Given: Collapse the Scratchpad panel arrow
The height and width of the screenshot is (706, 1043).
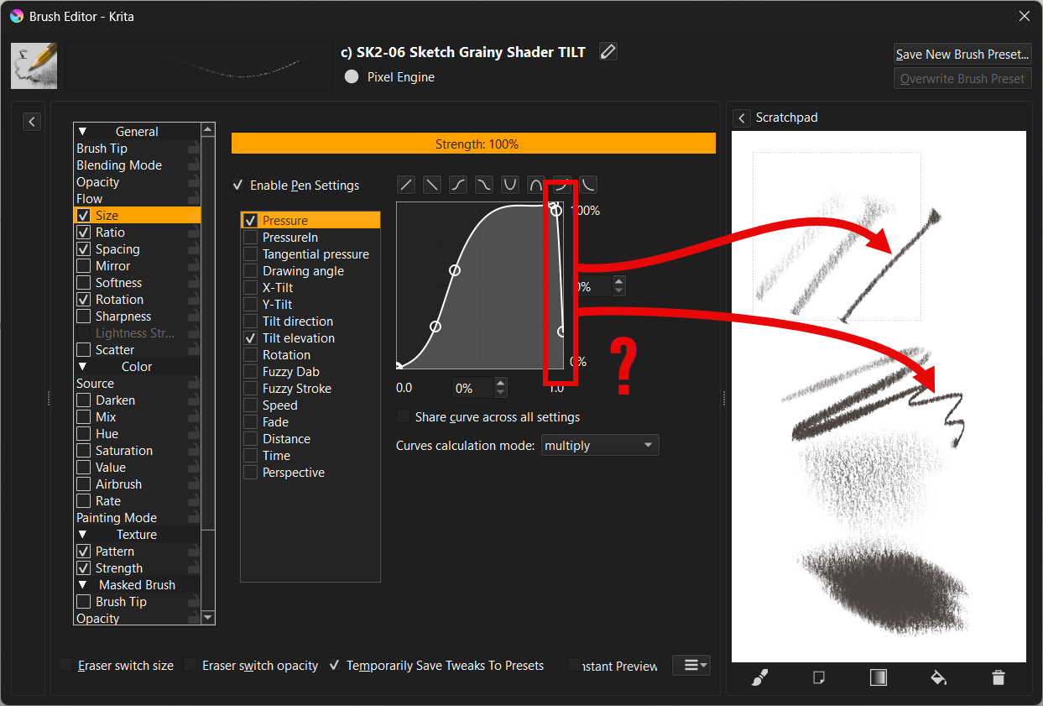Looking at the screenshot, I should tap(742, 118).
